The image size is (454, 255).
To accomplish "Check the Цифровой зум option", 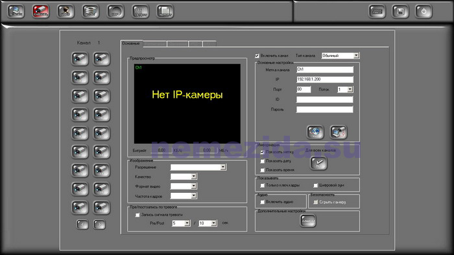I will click(x=316, y=185).
